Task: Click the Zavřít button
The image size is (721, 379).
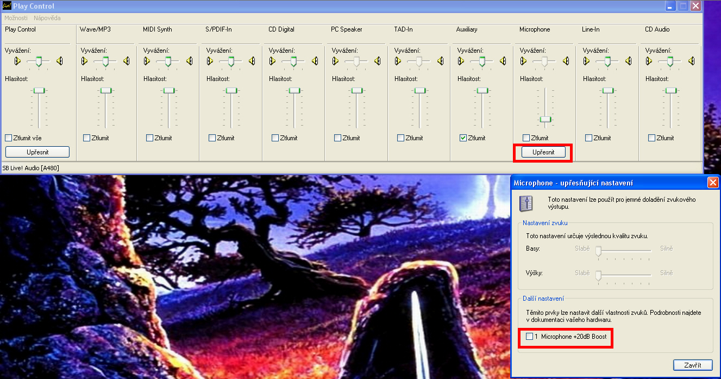Action: point(693,365)
